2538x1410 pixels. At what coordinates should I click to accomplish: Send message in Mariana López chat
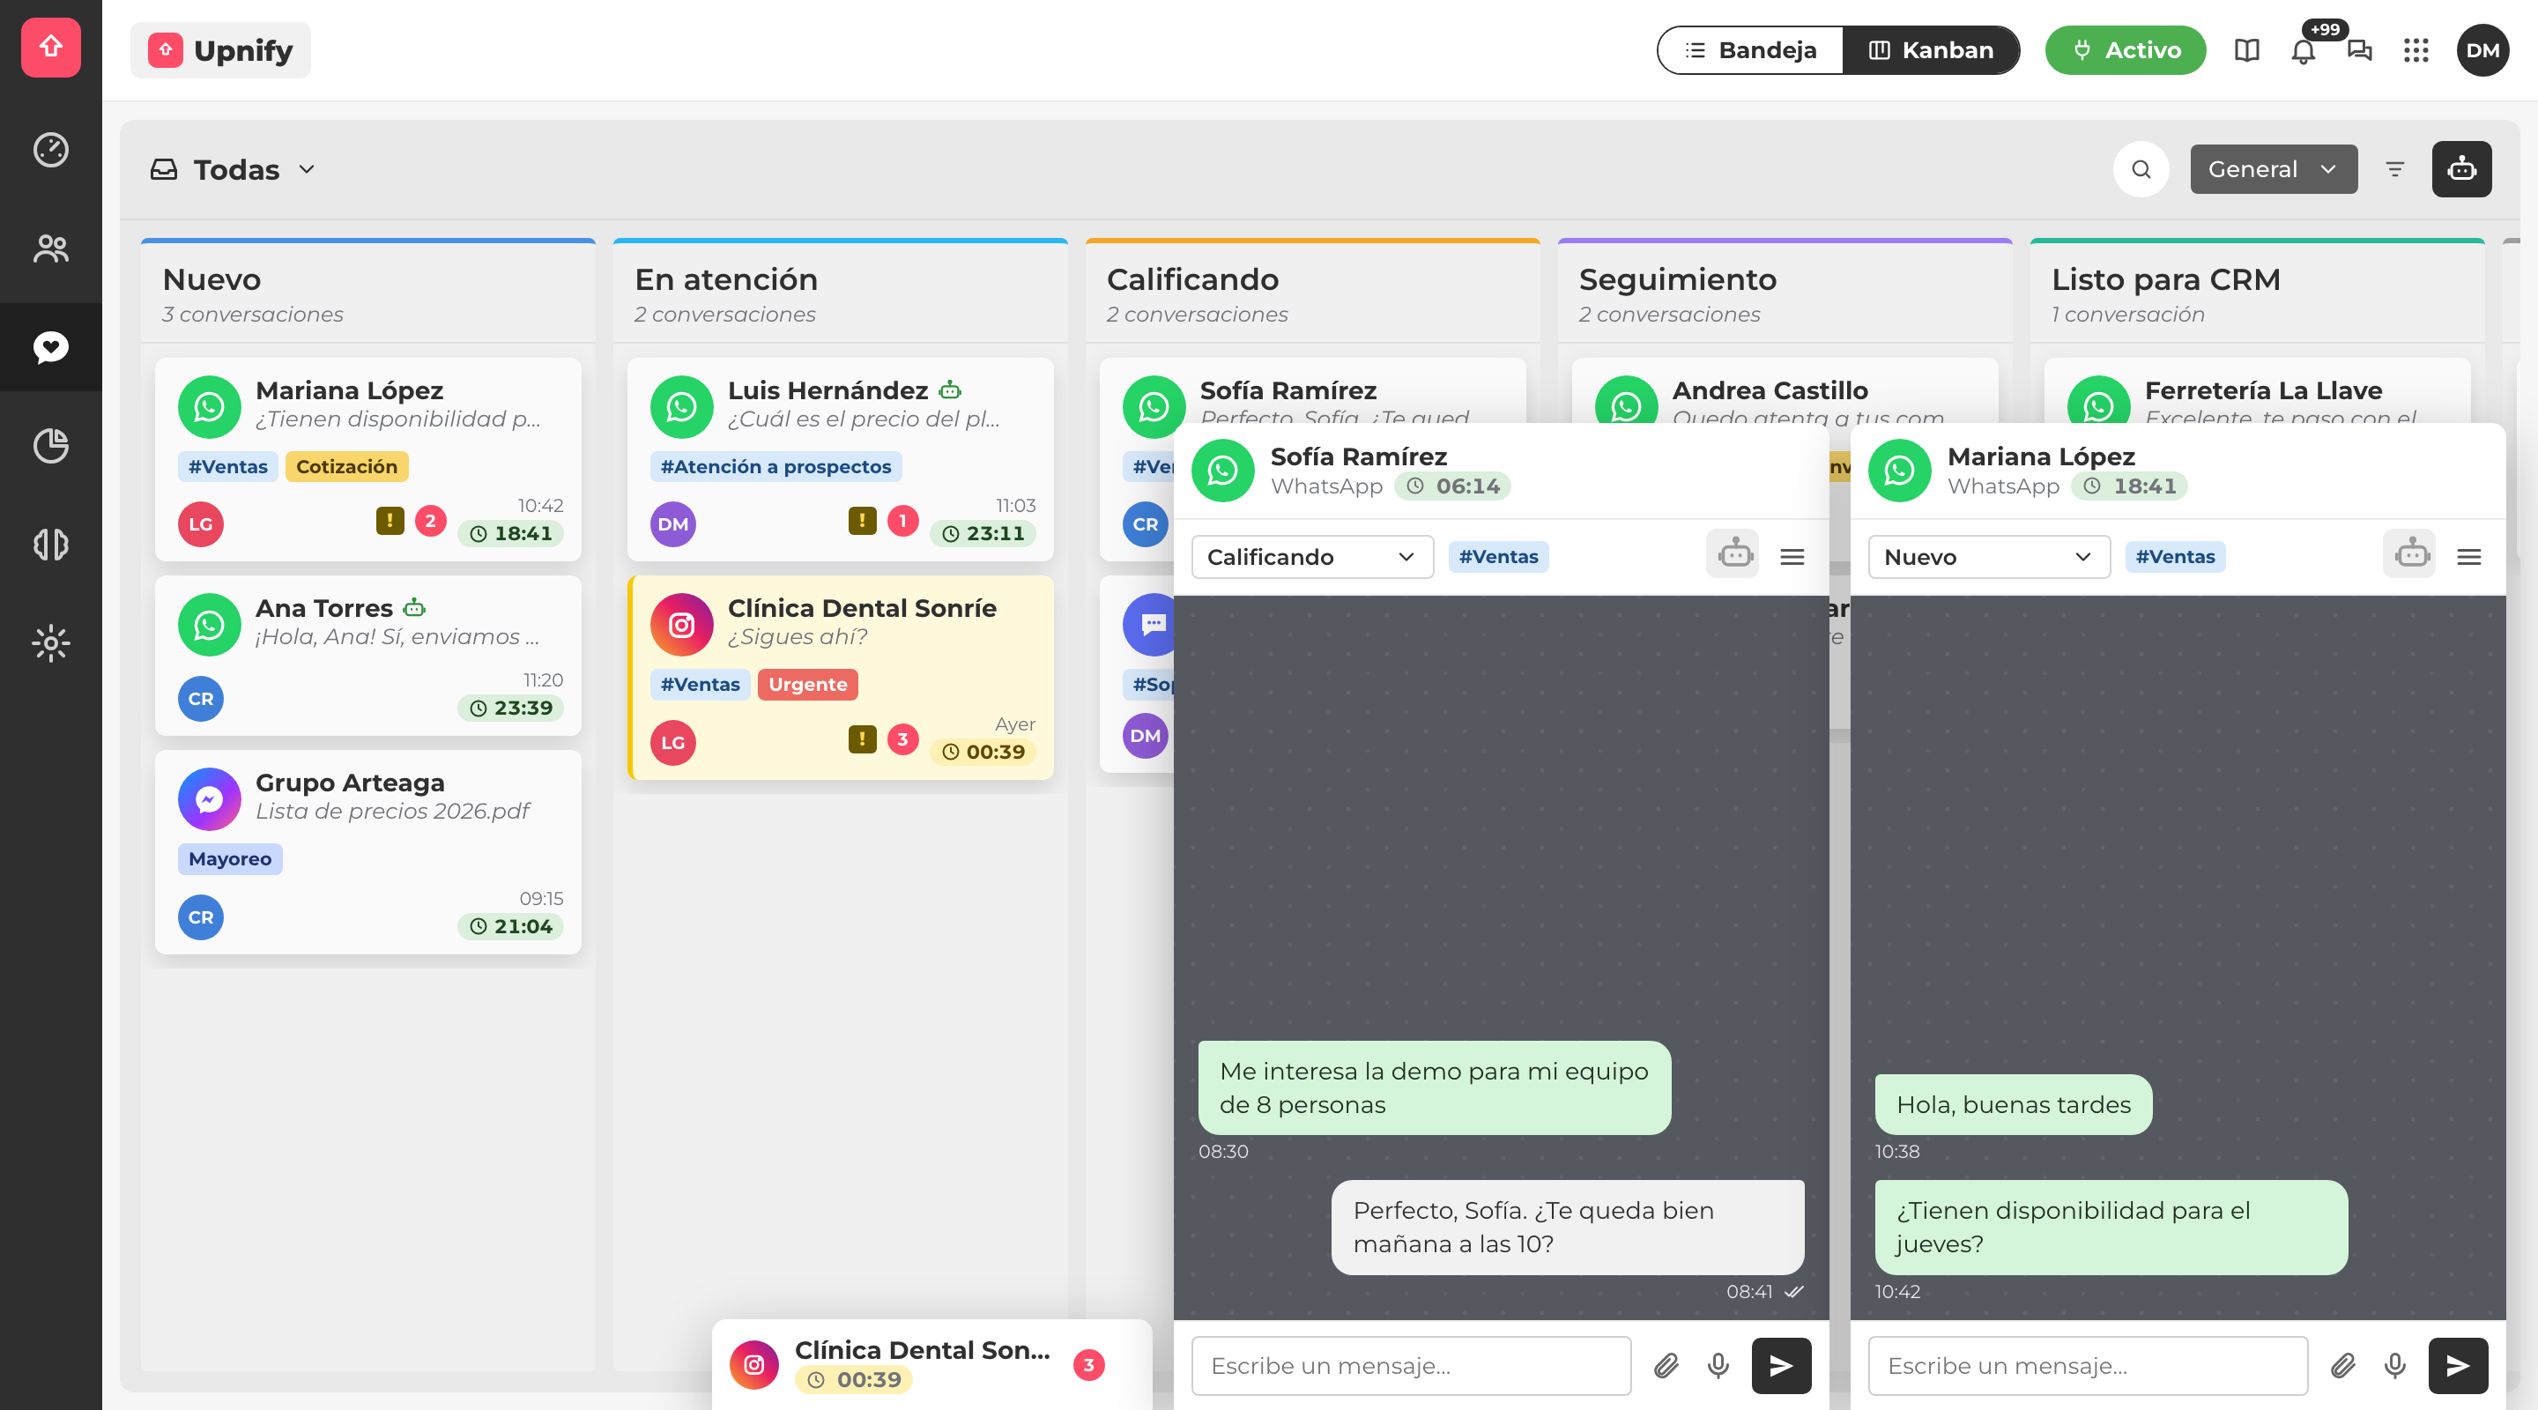(2458, 1366)
